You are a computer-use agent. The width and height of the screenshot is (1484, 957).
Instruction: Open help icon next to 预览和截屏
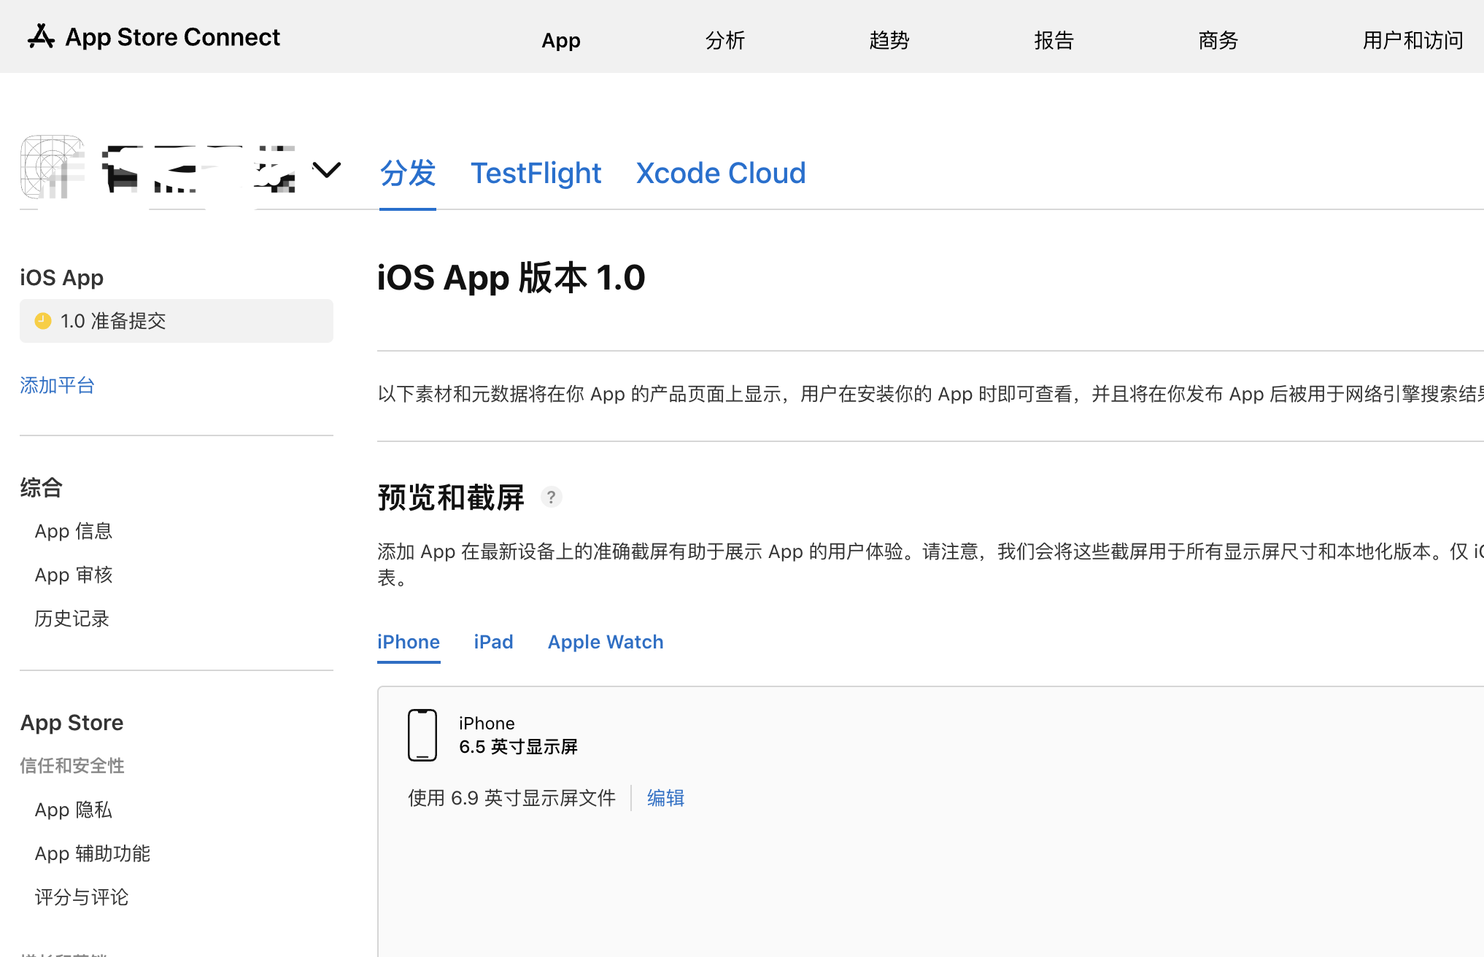click(x=551, y=497)
